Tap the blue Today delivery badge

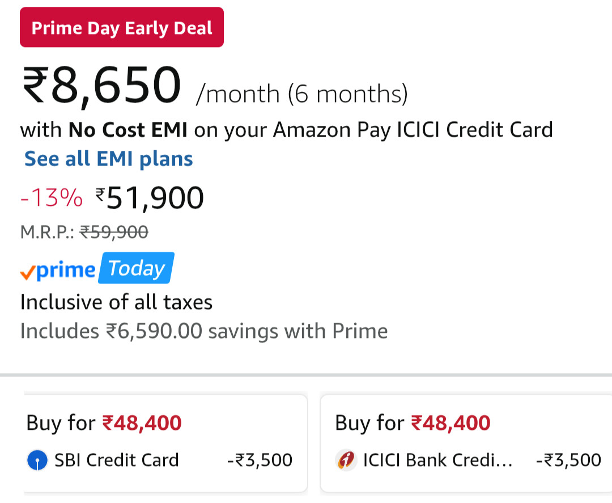tap(136, 268)
